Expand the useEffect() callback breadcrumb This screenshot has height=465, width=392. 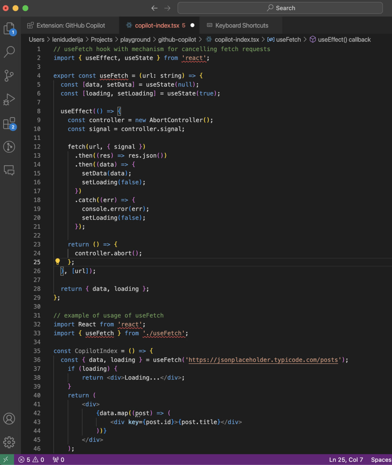[344, 39]
